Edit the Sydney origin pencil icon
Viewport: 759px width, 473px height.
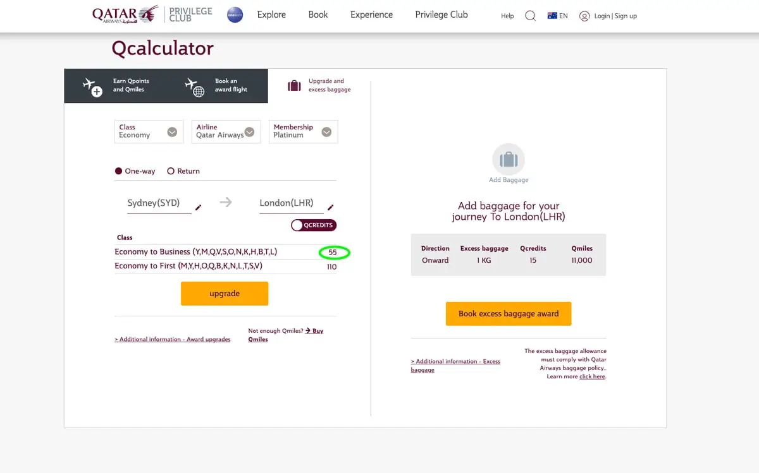[198, 207]
